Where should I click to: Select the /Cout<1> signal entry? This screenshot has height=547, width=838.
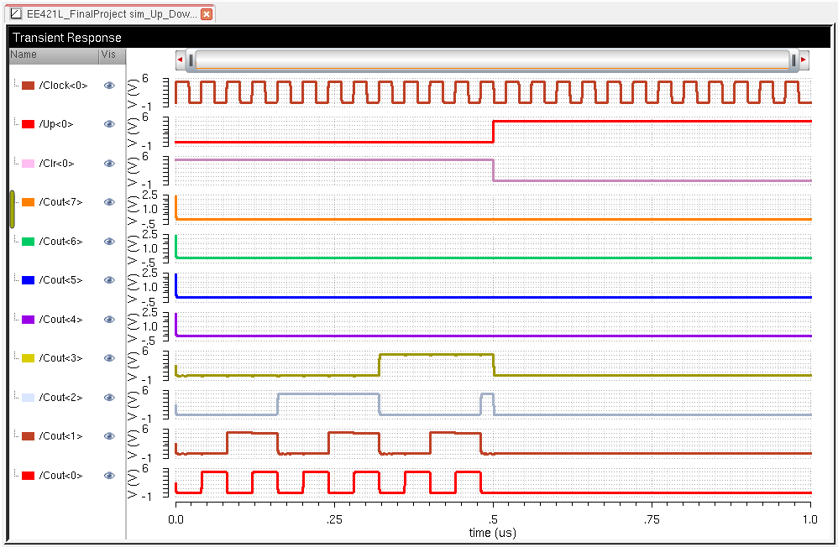click(60, 436)
